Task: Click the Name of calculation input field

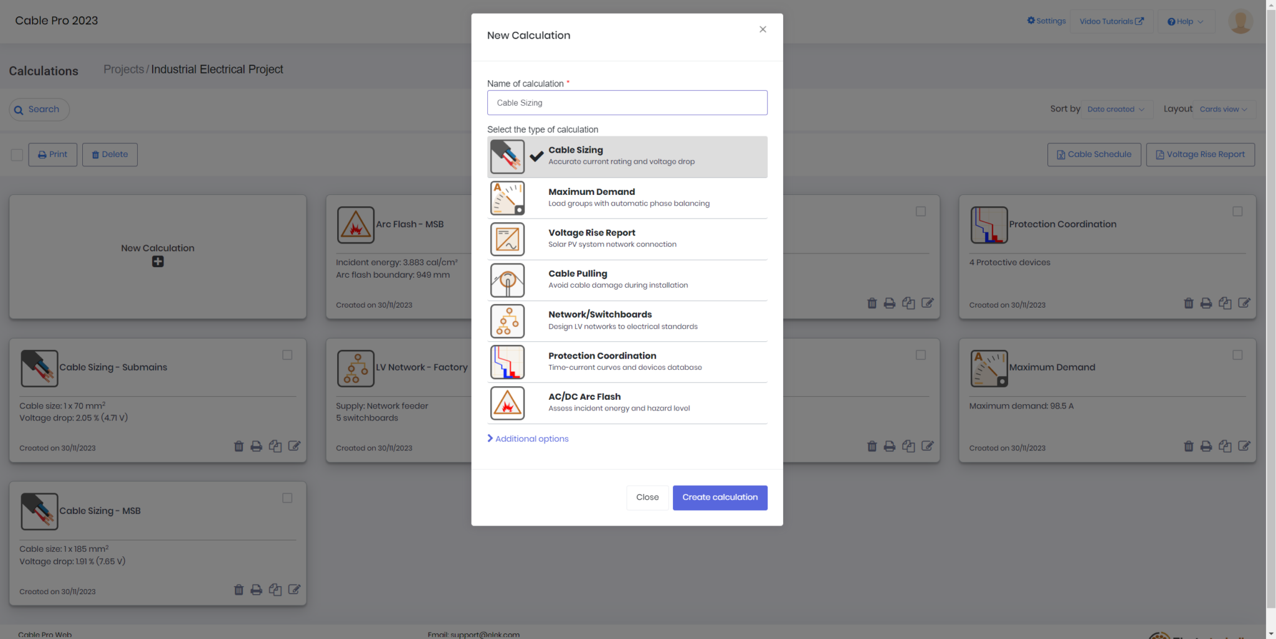Action: point(627,103)
